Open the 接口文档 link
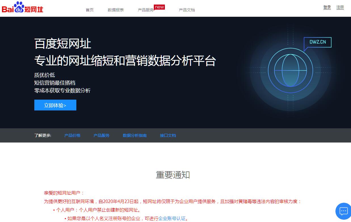The height and width of the screenshot is (222, 351). tap(168, 135)
